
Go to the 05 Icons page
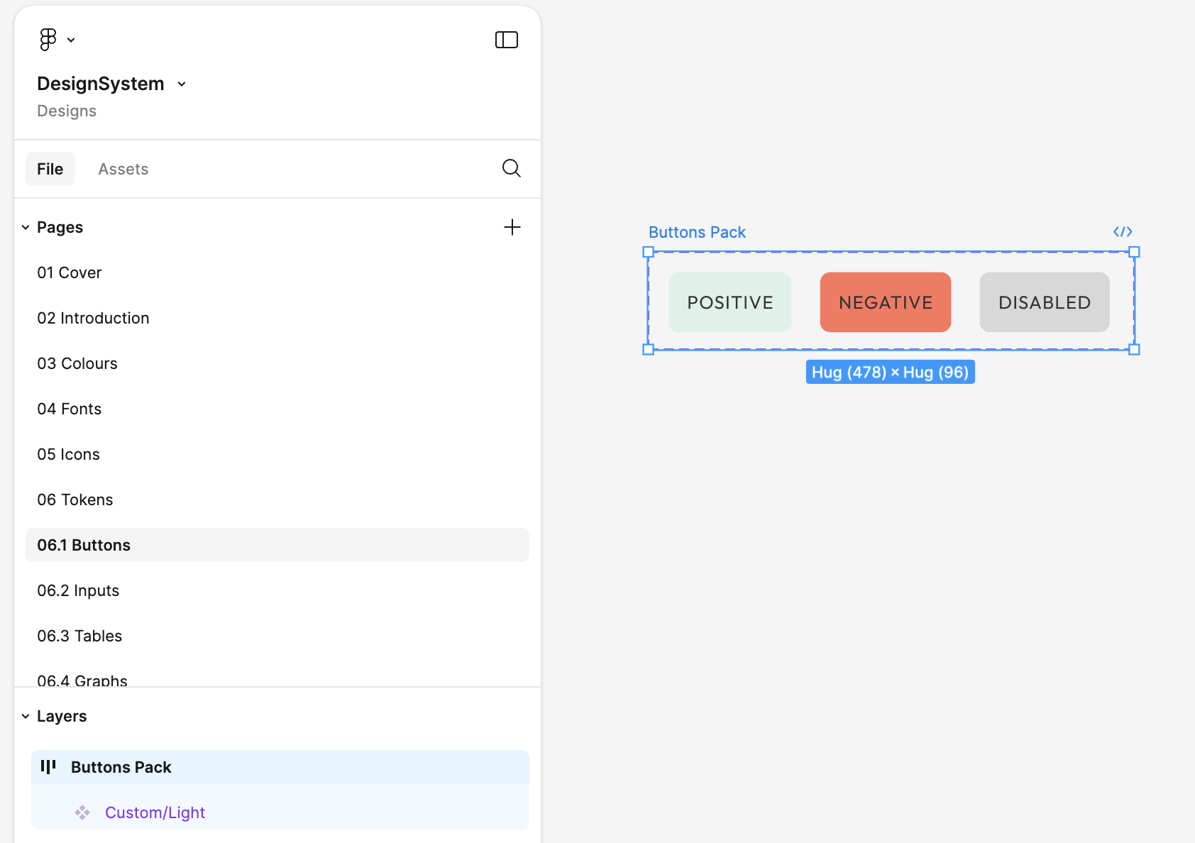[69, 454]
